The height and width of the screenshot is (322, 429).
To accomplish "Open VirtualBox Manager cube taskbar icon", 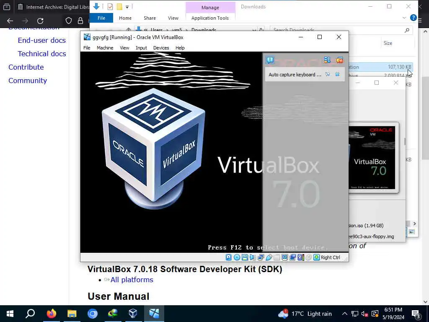I will point(133,314).
